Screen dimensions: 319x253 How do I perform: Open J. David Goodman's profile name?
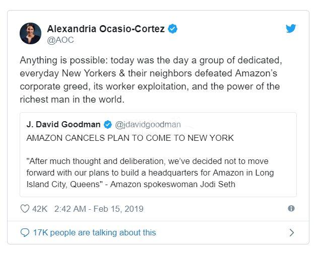click(63, 125)
